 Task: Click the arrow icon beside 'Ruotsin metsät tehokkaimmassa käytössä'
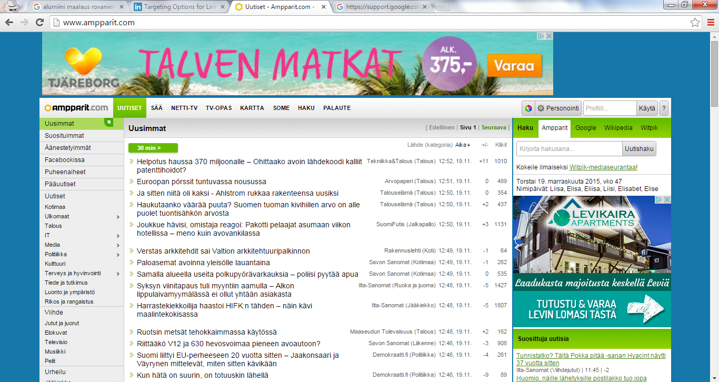132,332
